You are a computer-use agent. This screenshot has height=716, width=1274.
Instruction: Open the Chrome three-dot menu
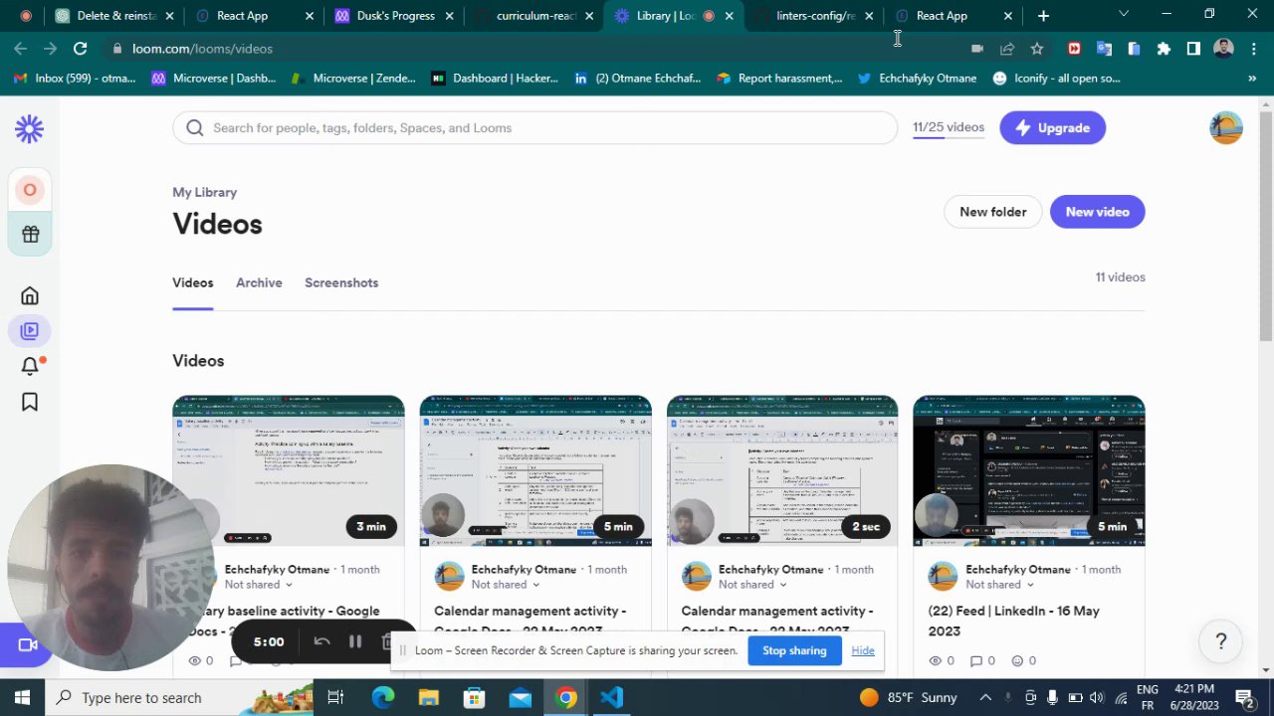click(x=1253, y=48)
